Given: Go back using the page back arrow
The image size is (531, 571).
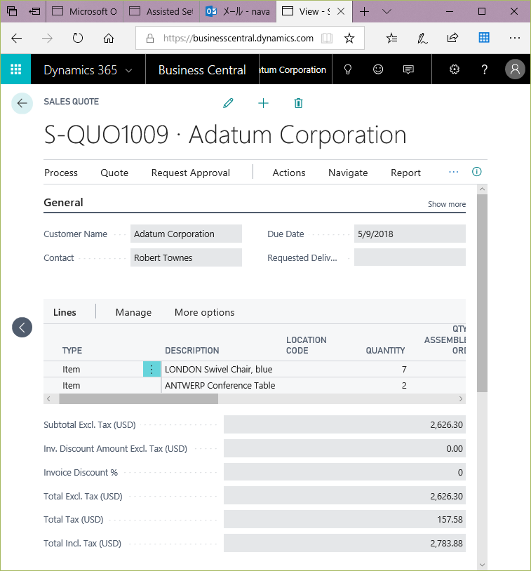Looking at the screenshot, I should [22, 103].
